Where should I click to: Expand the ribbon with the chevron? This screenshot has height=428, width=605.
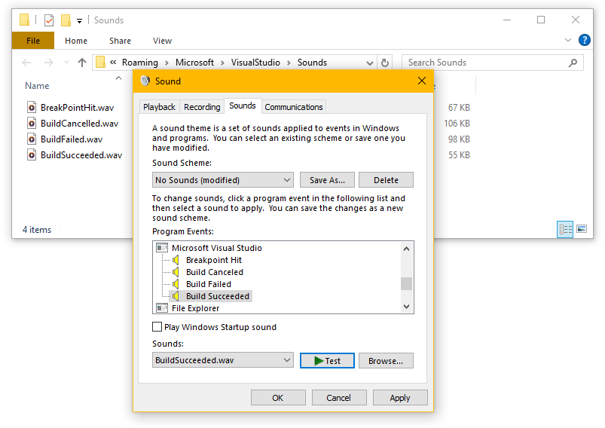click(x=568, y=40)
